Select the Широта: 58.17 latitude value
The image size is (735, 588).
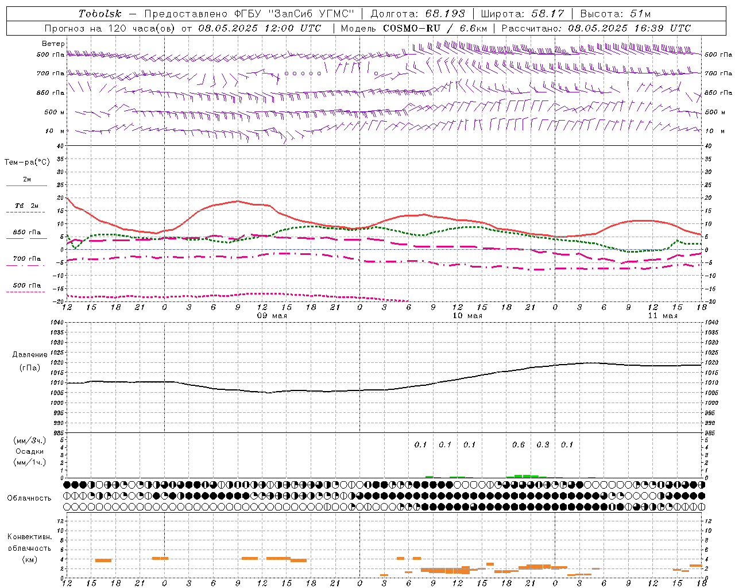pyautogui.click(x=523, y=14)
